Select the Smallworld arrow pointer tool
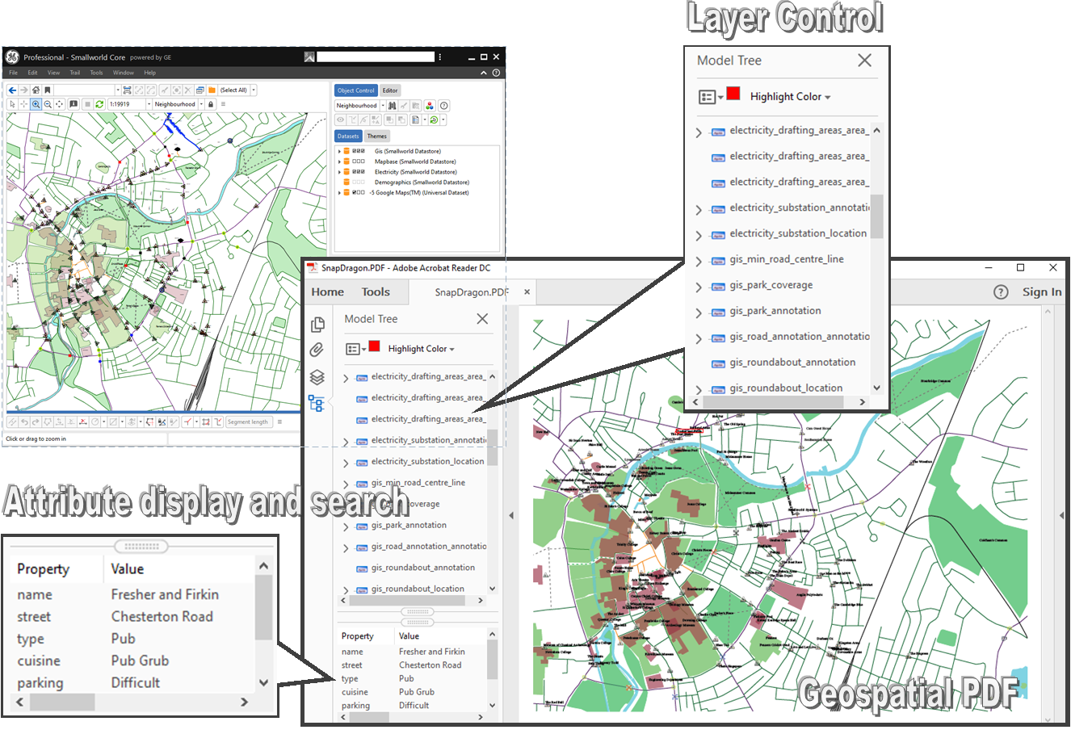This screenshot has height=734, width=1071. [x=12, y=104]
